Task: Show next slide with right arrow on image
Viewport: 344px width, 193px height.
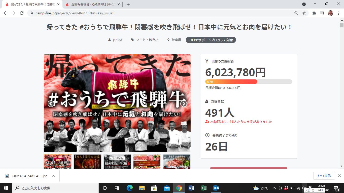Action: pyautogui.click(x=184, y=104)
